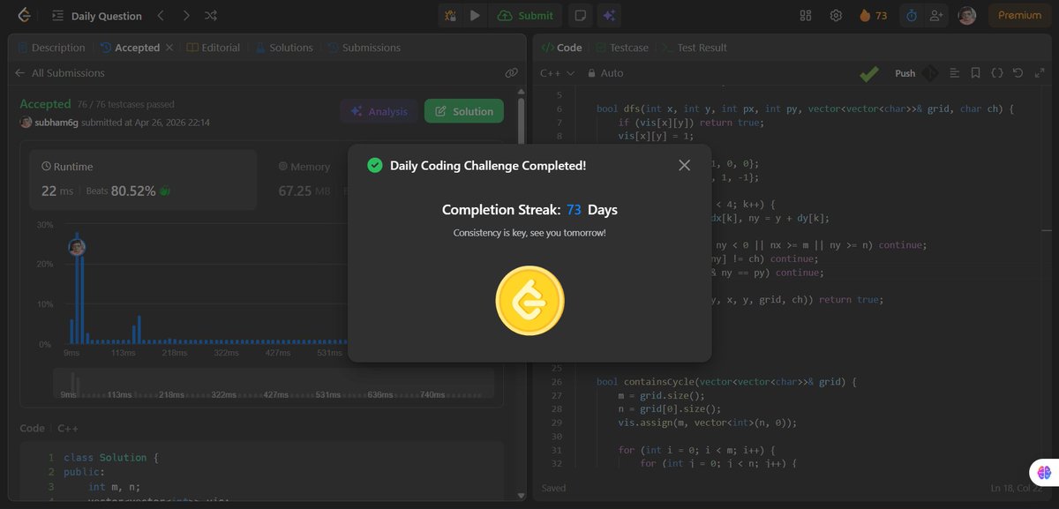This screenshot has height=509, width=1059.
Task: Click the Ln 18 cursor position status
Action: (1017, 488)
